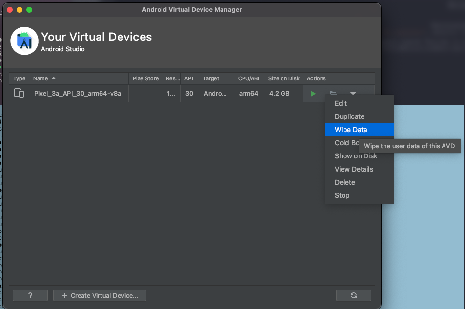The image size is (465, 309).
Task: Minimize the AVD Manager window
Action: [20, 9]
